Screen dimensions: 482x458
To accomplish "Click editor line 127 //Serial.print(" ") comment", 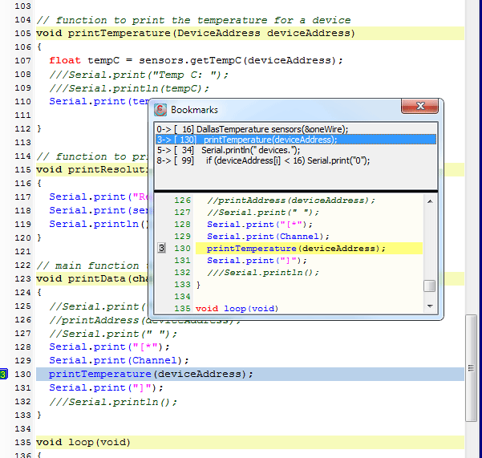I will 113,334.
